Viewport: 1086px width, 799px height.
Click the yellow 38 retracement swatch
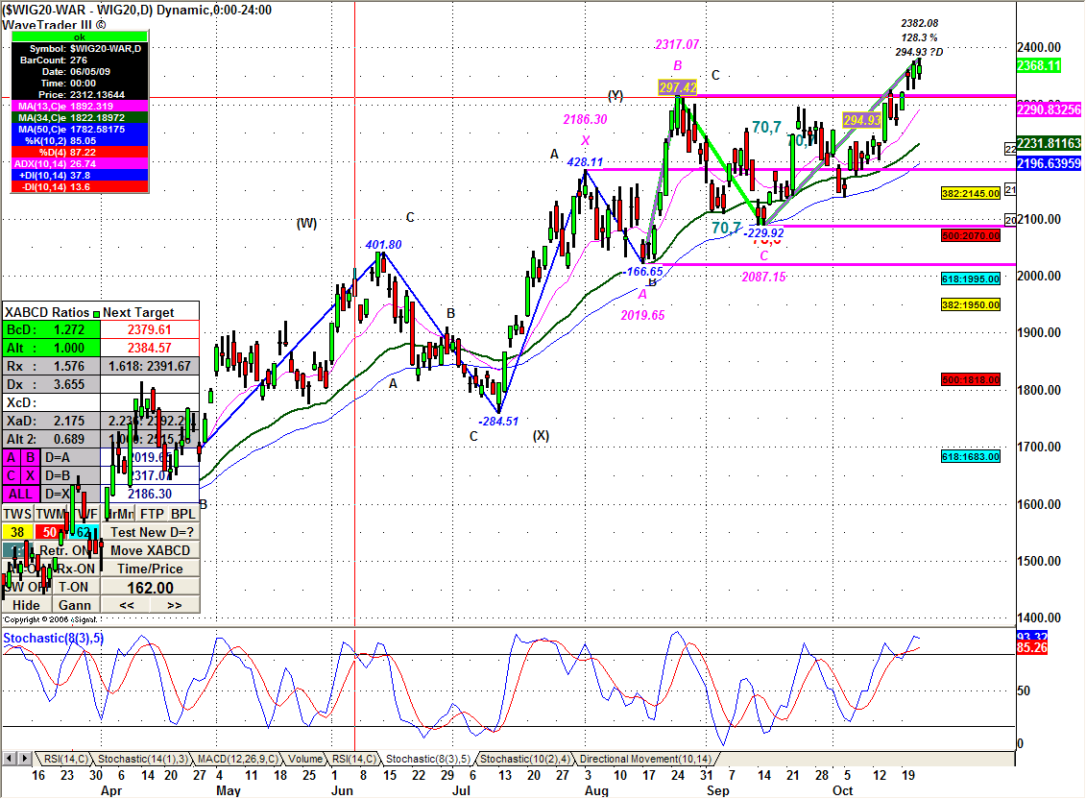tap(17, 532)
